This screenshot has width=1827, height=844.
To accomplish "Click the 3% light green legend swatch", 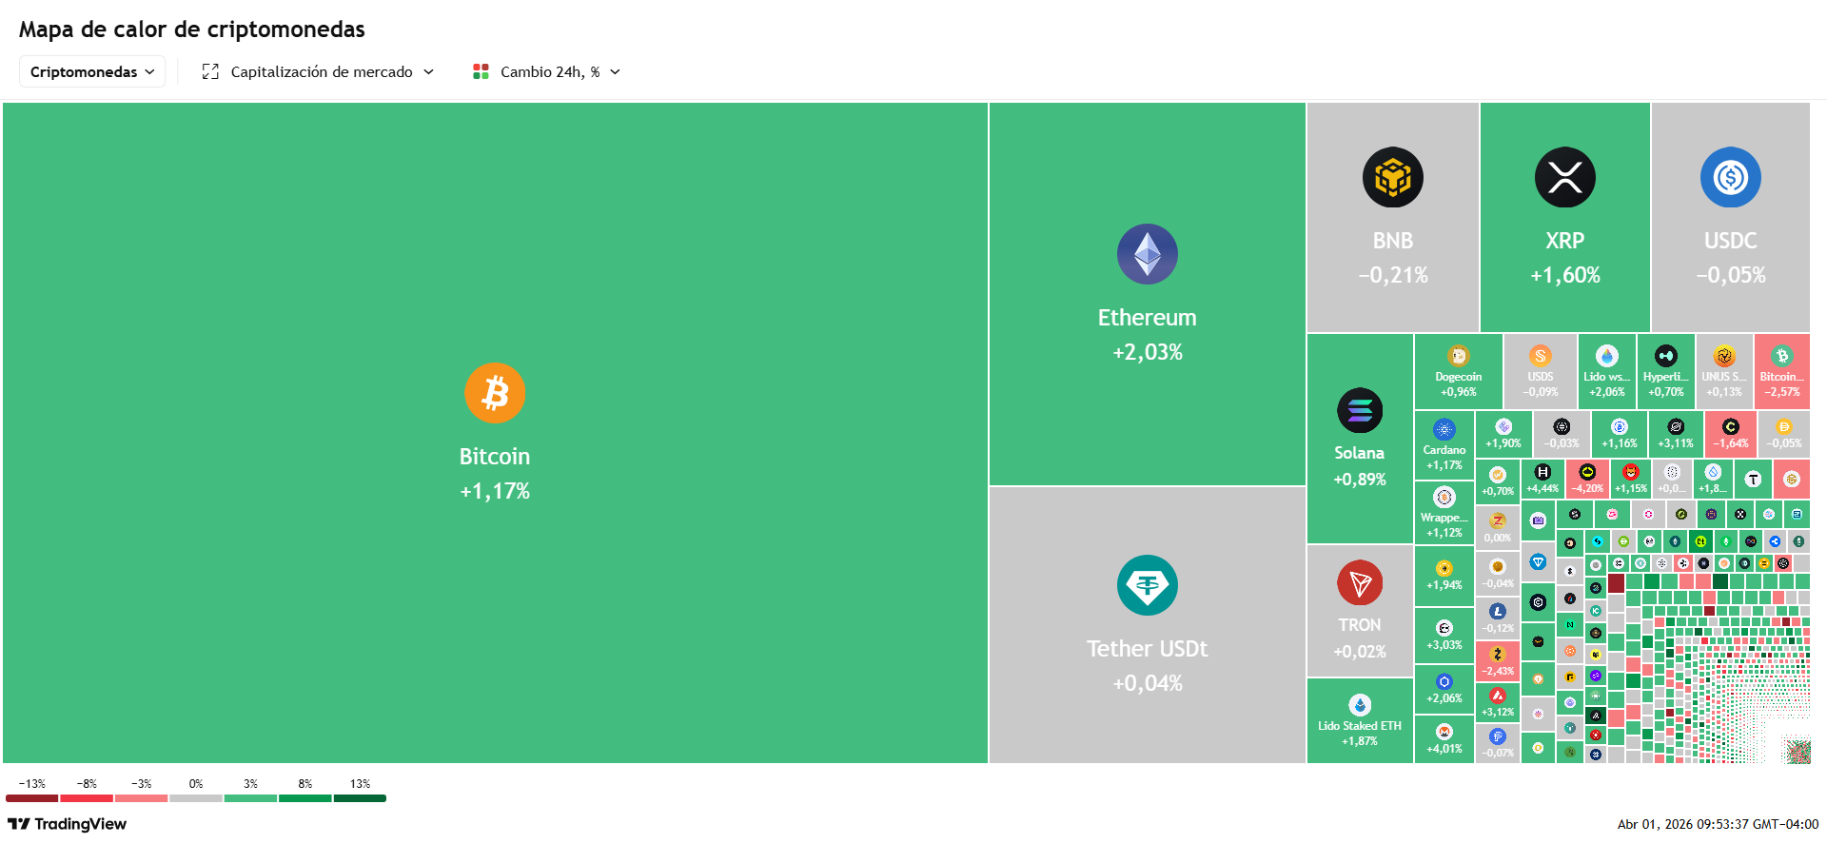I will point(250,798).
